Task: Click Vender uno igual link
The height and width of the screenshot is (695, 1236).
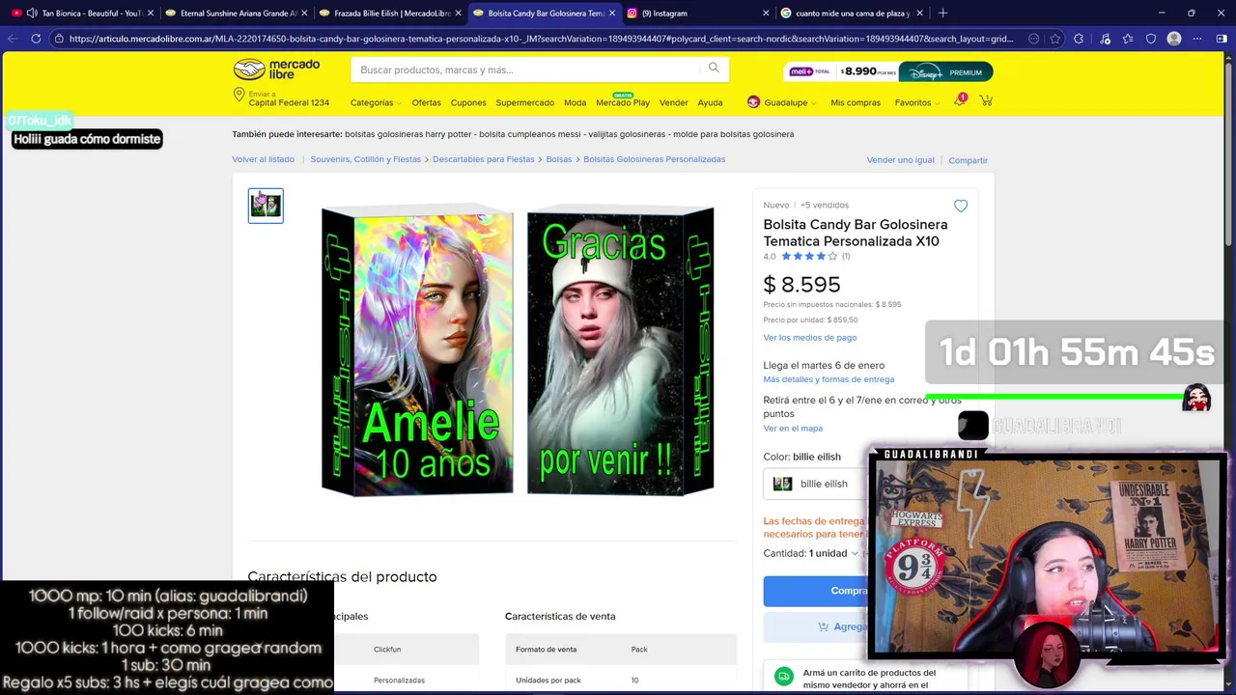Action: [x=900, y=160]
